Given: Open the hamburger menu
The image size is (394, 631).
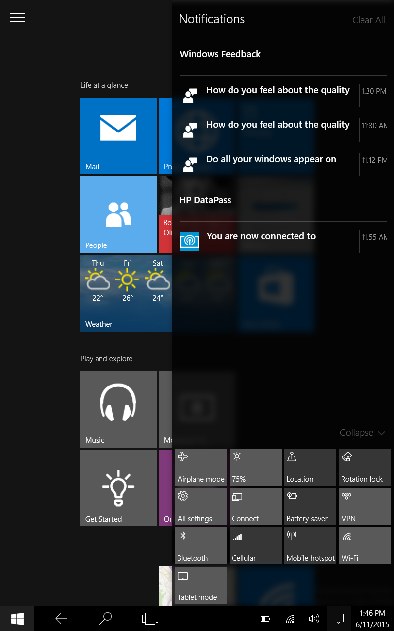Looking at the screenshot, I should point(17,18).
